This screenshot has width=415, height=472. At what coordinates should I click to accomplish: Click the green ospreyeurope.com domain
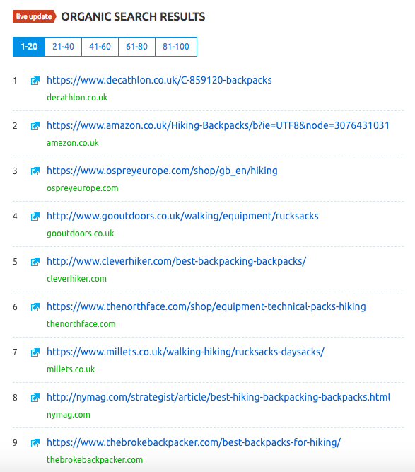click(83, 188)
